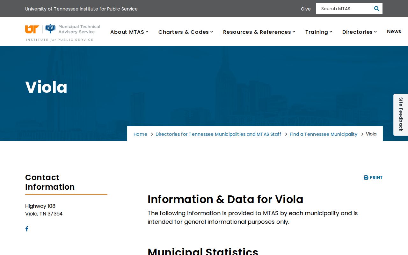Open the Facebook icon under Contact Information
The image size is (408, 255).
(27, 229)
